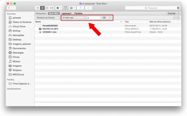Select the Este Mac search scope

tap(54, 13)
